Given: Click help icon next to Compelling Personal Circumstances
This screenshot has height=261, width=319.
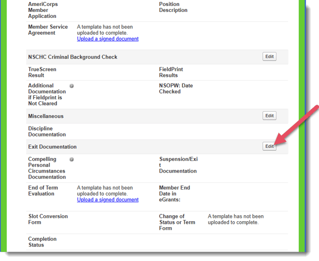Looking at the screenshot, I should [72, 159].
